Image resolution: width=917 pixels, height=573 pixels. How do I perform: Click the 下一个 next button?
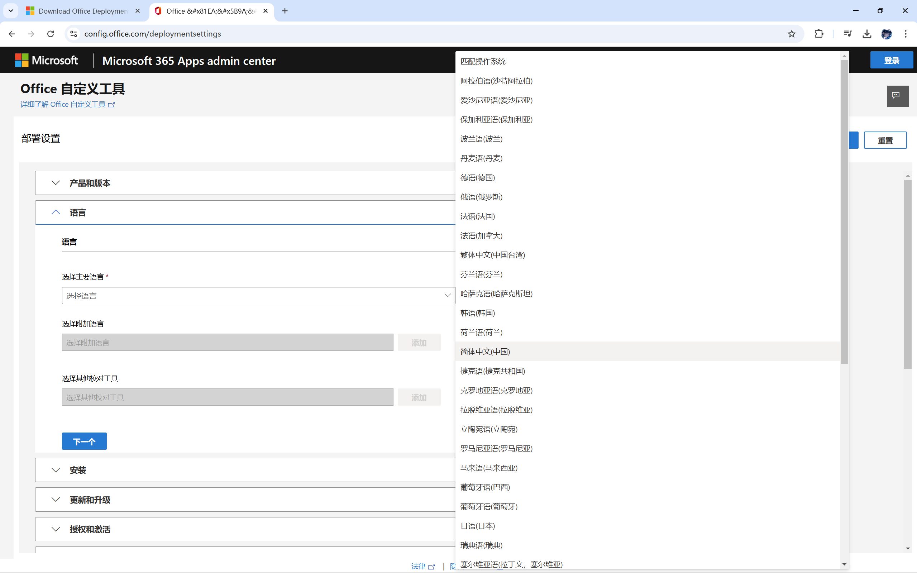coord(84,441)
